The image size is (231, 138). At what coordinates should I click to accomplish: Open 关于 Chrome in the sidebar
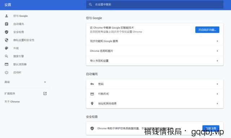(x=12, y=102)
